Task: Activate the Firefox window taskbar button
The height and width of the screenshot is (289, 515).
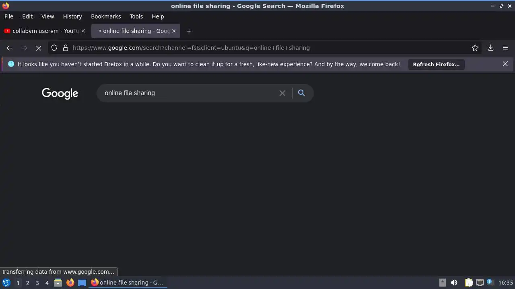Action: 128,283
